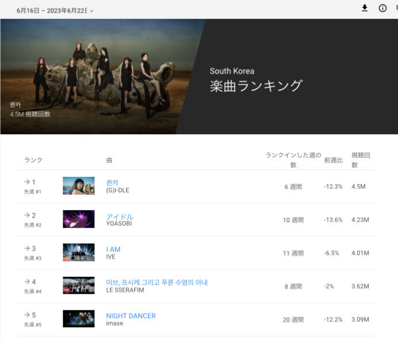
Task: Click the 4.23M view count cell
Action: (x=360, y=220)
